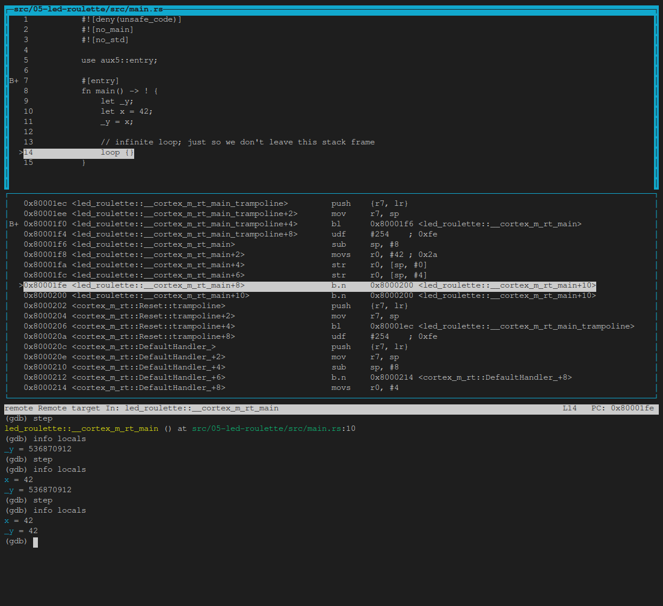
Task: Click the 'fn main() -> ! {' line
Action: (x=120, y=91)
